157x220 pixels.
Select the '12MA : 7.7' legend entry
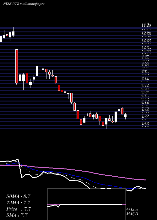coord(18,203)
